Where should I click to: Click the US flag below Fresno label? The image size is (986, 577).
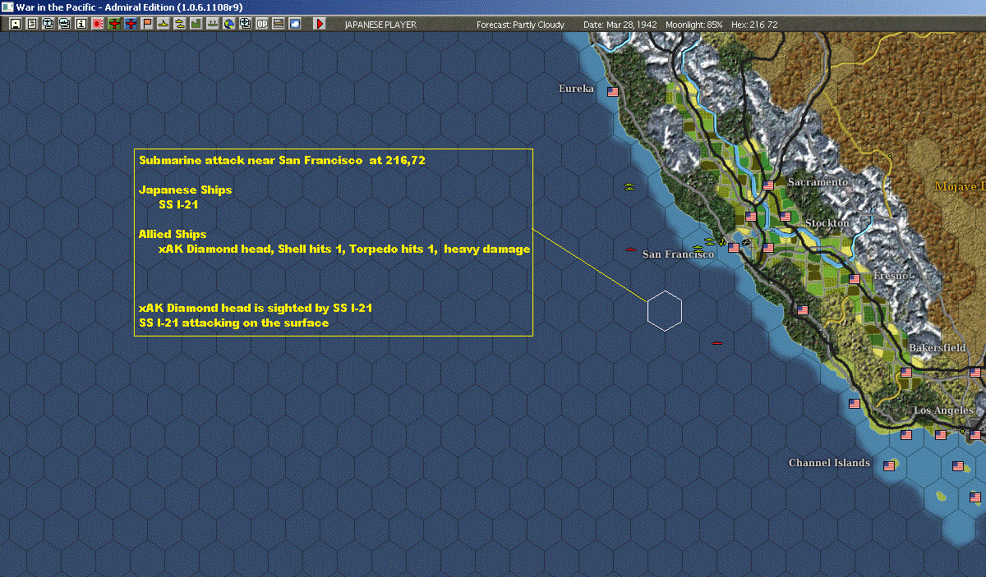pos(855,279)
